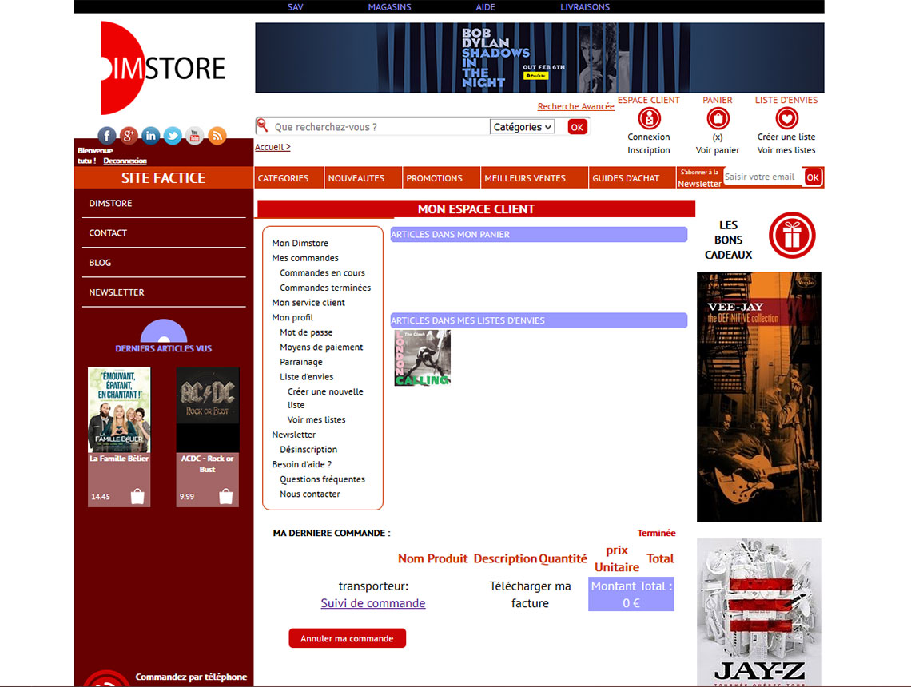911x687 pixels.
Task: Open the Twitter bird icon
Action: [x=173, y=136]
